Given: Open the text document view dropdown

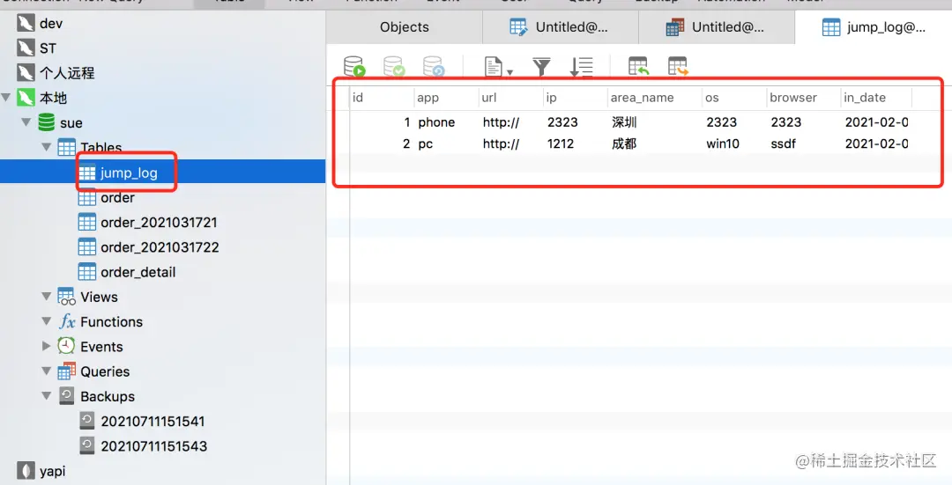Looking at the screenshot, I should click(498, 67).
